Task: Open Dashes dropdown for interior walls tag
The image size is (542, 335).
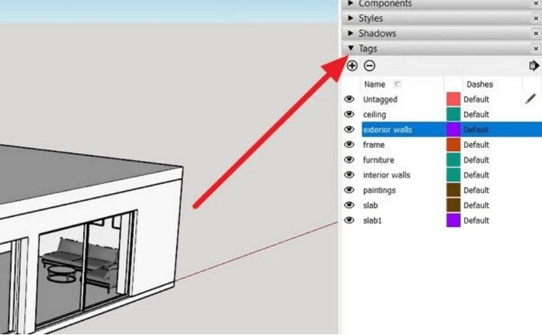Action: [x=476, y=175]
